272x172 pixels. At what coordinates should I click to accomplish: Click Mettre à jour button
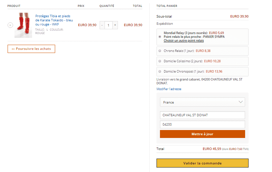point(202,134)
